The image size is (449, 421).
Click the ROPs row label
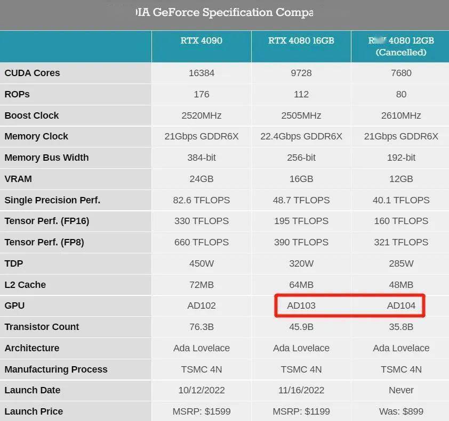coord(17,94)
